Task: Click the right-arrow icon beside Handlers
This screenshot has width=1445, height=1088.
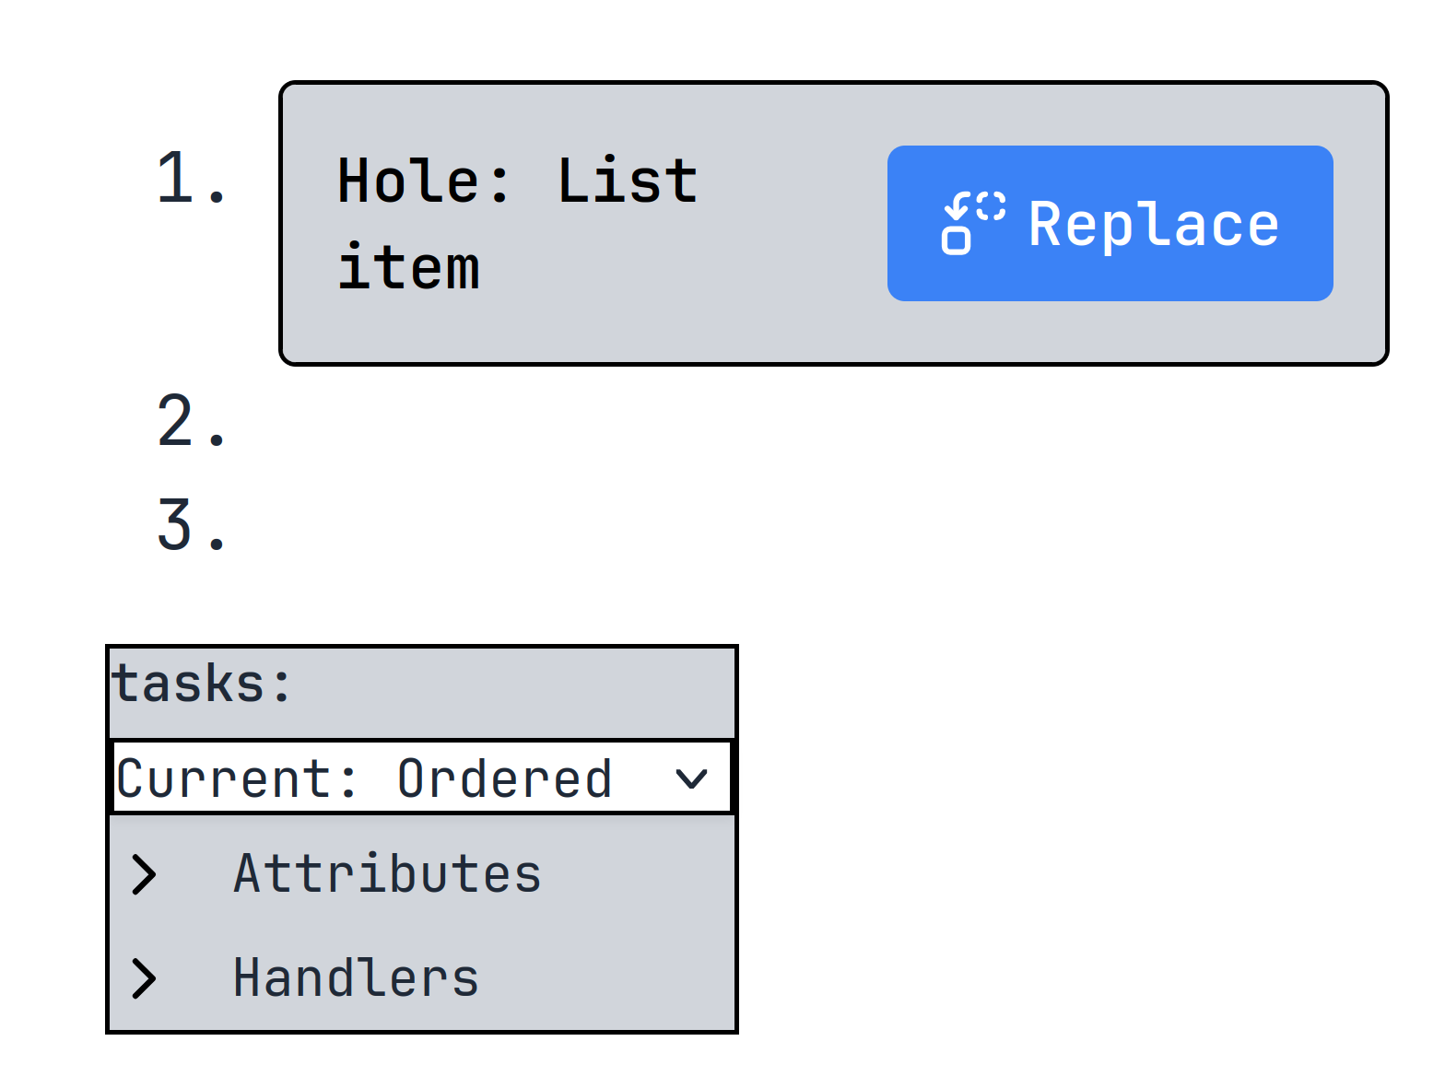Action: (x=146, y=978)
